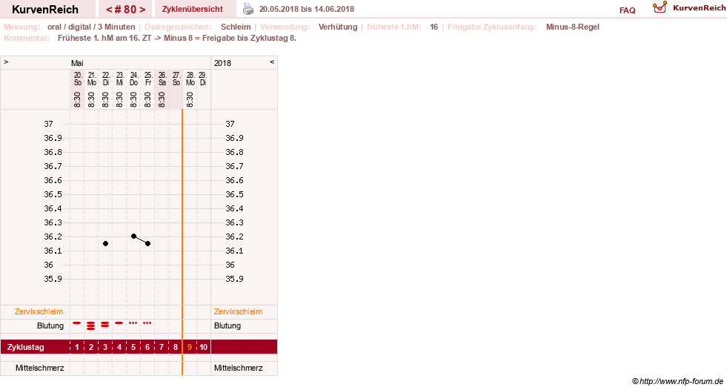Click spotting marker for 24. Do

(133, 323)
